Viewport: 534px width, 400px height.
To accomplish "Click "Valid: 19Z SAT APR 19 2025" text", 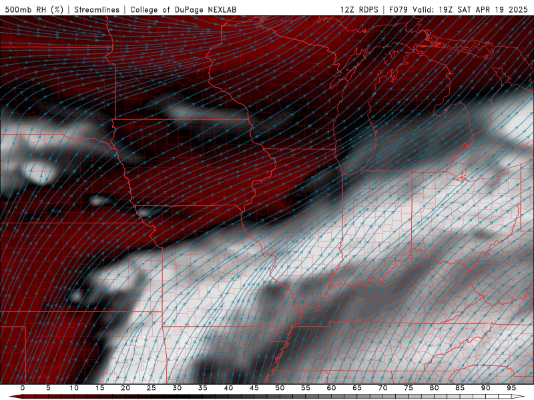I will (x=470, y=9).
